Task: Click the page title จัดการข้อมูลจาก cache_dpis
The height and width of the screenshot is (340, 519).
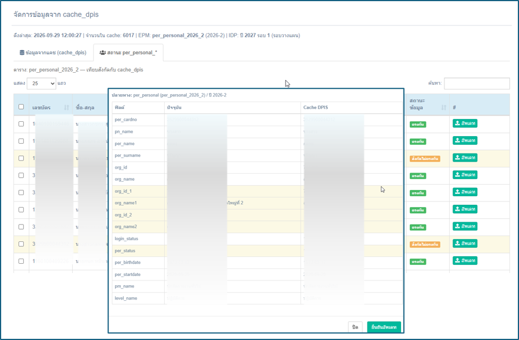Action: coord(56,14)
